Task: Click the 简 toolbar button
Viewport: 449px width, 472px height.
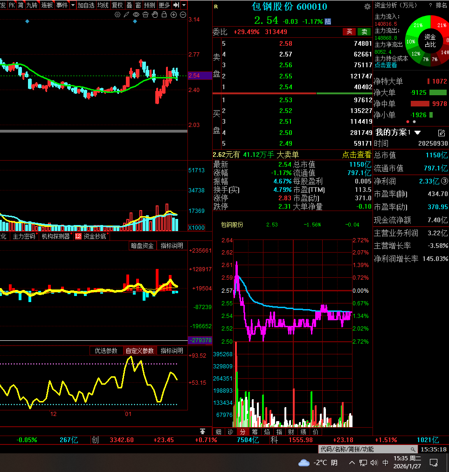Action: (x=21, y=5)
